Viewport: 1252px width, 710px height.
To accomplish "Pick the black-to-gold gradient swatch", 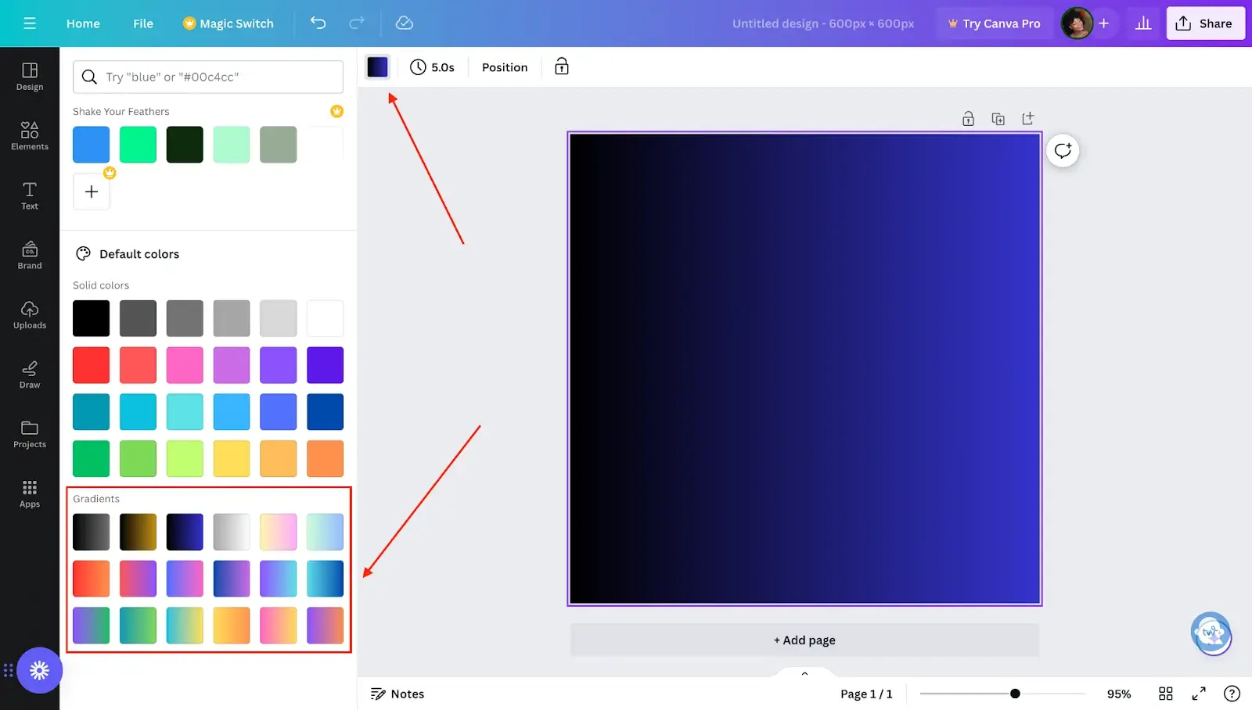I will pos(138,532).
